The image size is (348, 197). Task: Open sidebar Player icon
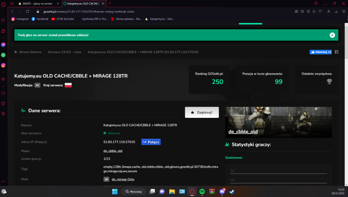3,79
